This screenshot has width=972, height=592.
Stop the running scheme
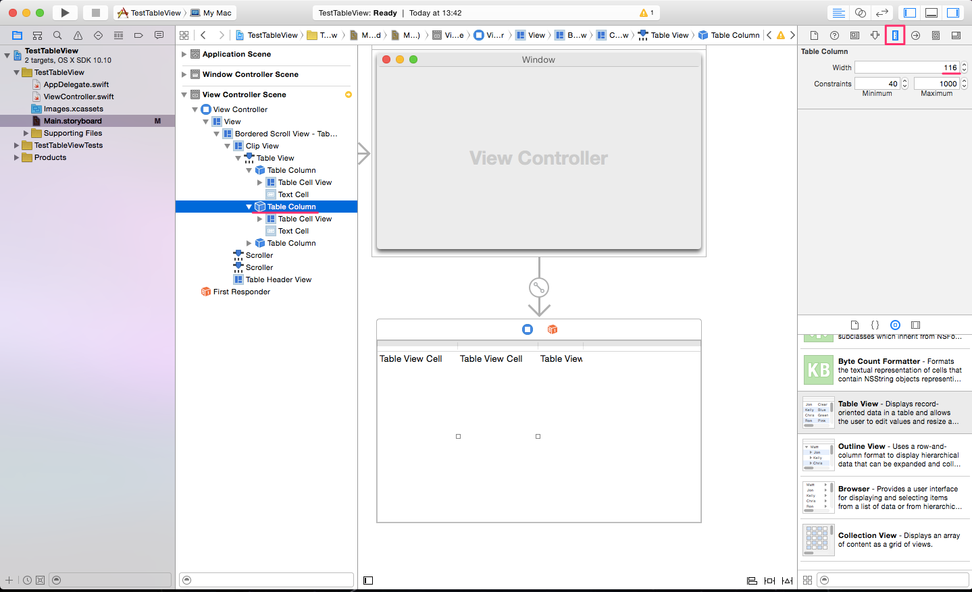pyautogui.click(x=96, y=13)
